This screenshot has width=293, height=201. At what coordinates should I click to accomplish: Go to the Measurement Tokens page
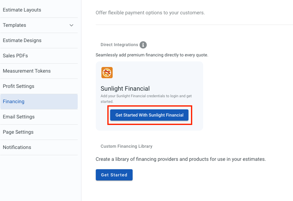click(x=27, y=71)
